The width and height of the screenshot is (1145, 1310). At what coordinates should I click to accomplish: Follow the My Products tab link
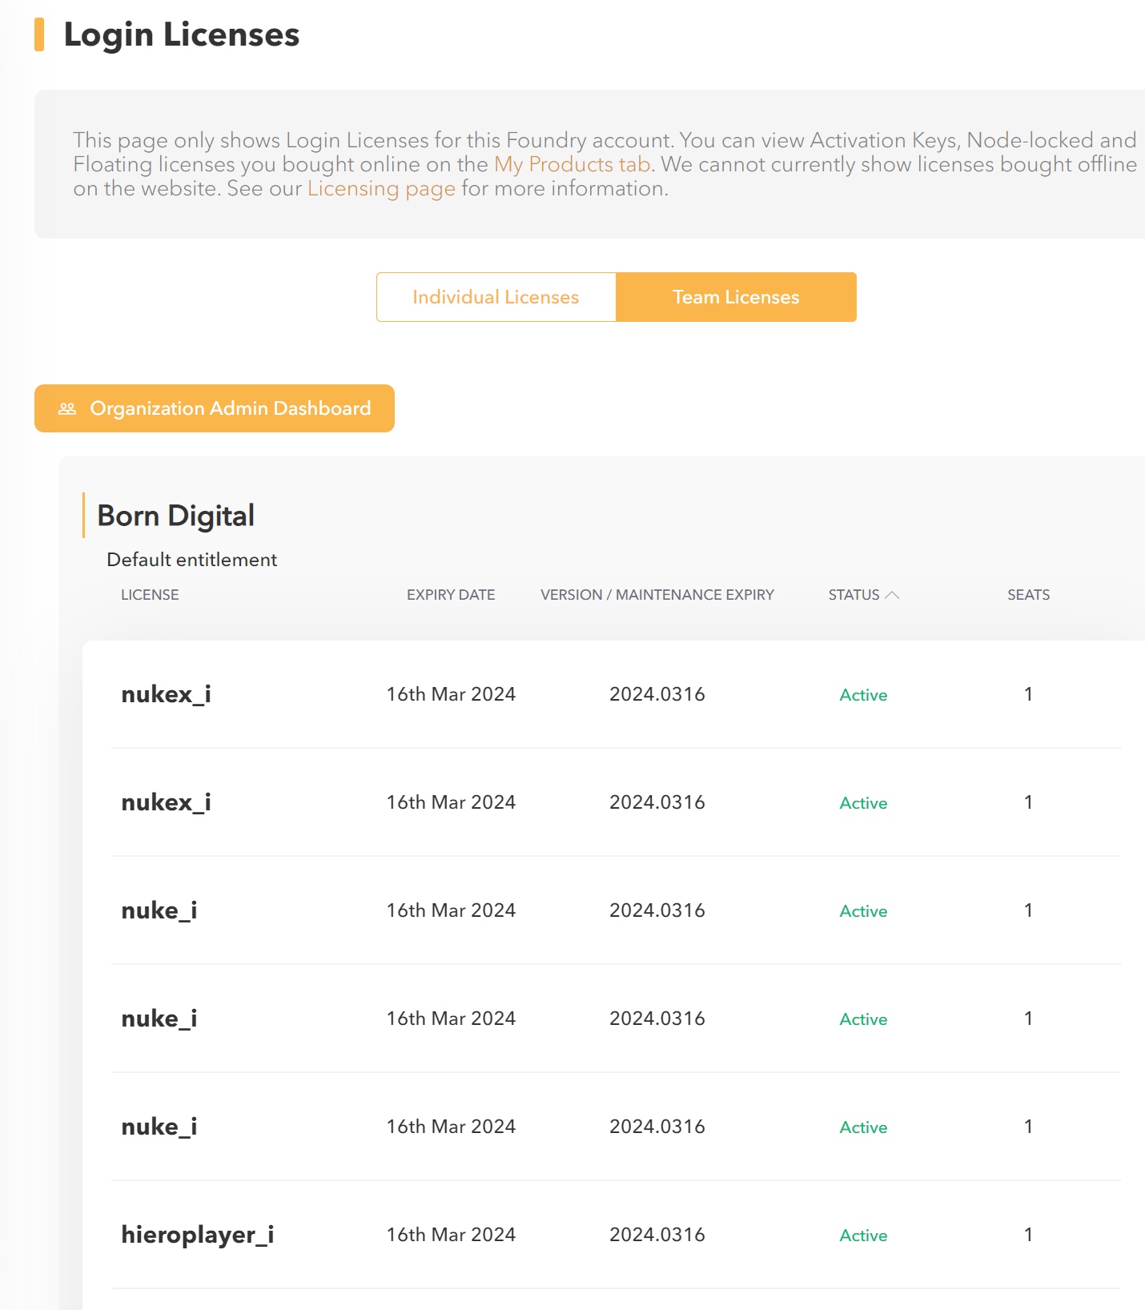tap(572, 164)
